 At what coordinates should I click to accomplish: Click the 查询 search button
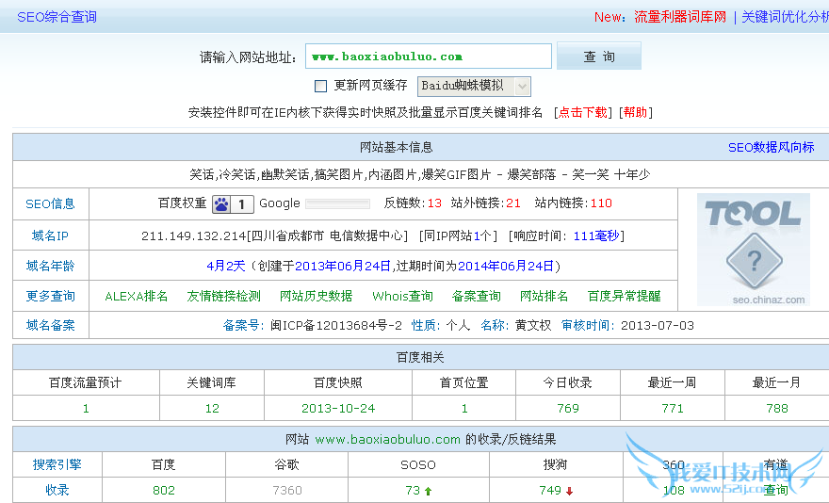pos(598,57)
